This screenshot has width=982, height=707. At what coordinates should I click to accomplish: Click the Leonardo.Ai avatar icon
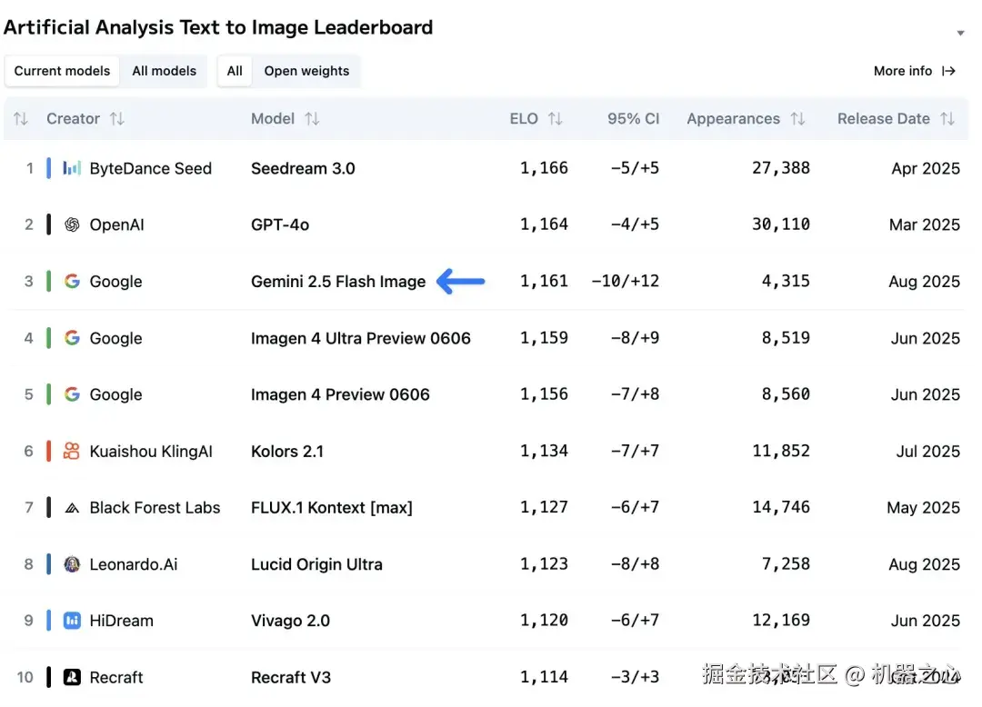[x=72, y=564]
